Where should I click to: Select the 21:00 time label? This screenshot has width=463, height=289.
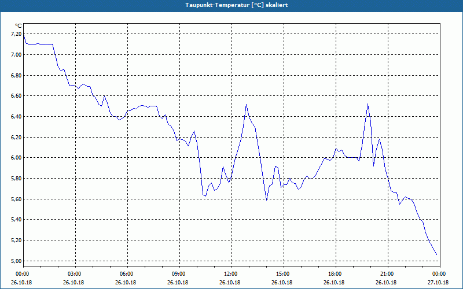(386, 274)
